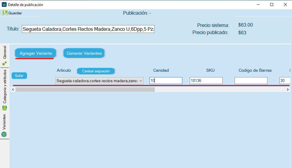Click the Precio publicado value $63
This screenshot has height=168, width=292.
pos(242,33)
